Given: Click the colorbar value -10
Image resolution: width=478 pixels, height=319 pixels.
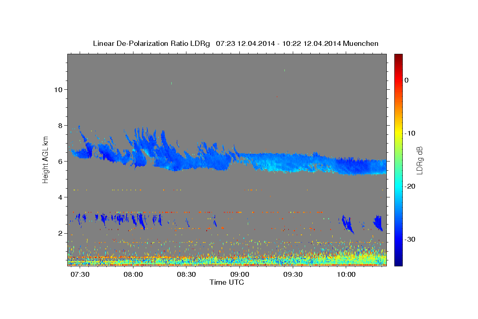Looking at the screenshot, I should [x=410, y=133].
